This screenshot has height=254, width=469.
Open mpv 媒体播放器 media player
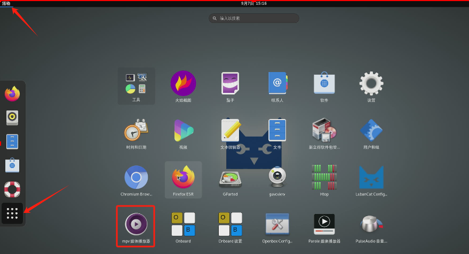tap(136, 224)
